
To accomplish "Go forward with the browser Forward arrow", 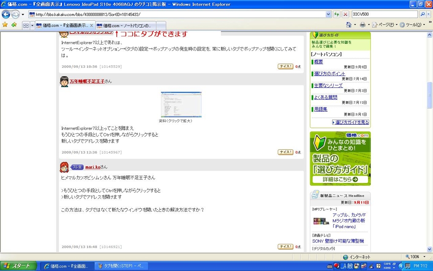I will pyautogui.click(x=16, y=14).
